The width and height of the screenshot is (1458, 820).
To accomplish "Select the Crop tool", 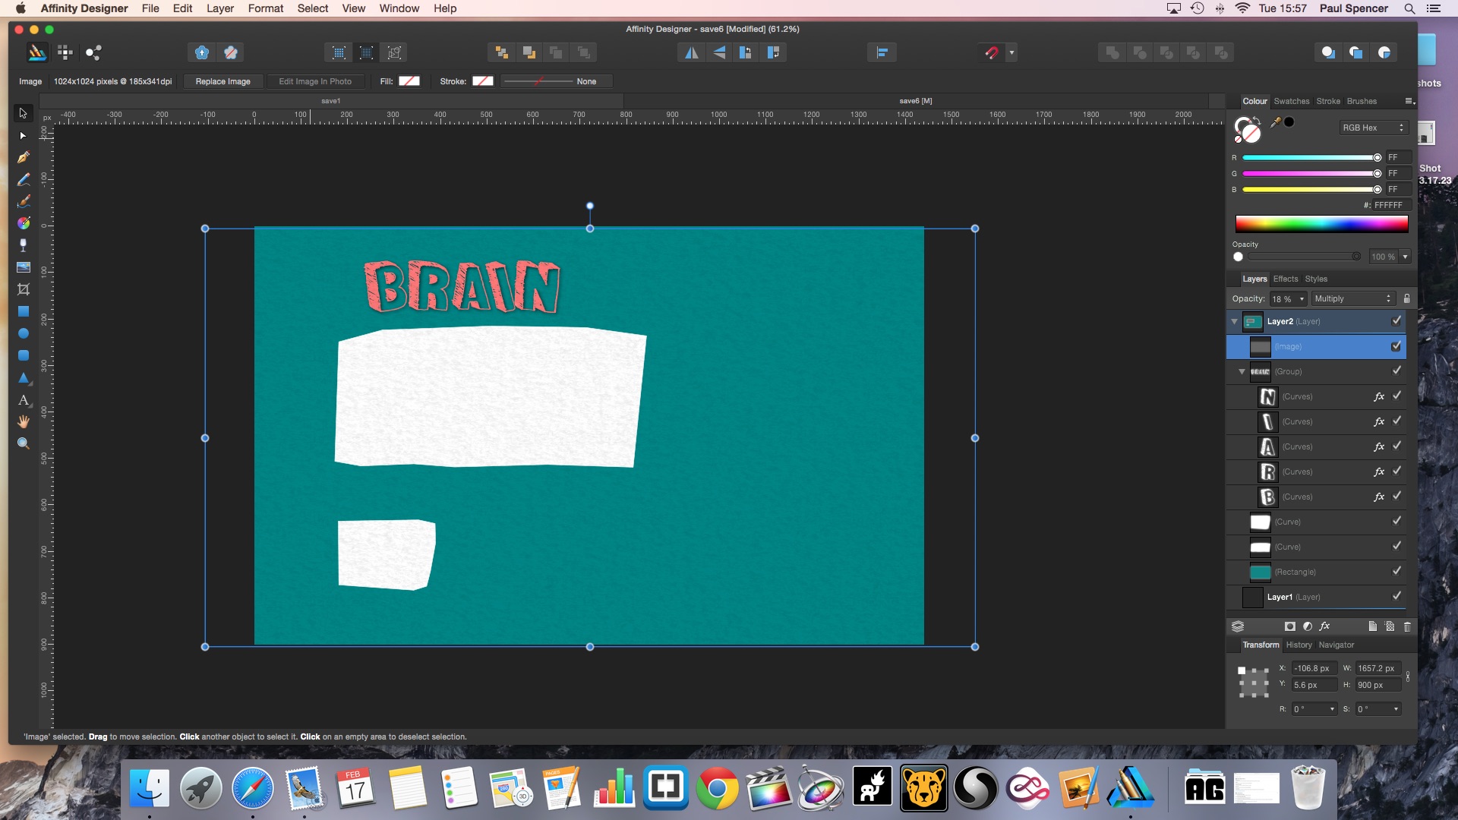I will pos(24,289).
